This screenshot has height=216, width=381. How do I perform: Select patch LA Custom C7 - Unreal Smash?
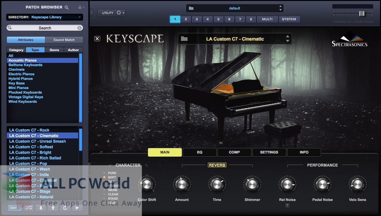pyautogui.click(x=37, y=141)
